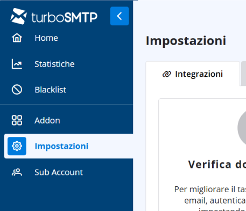Screen dimensions: 246x211
Task: Switch to the Integrazioni tab
Action: point(193,74)
